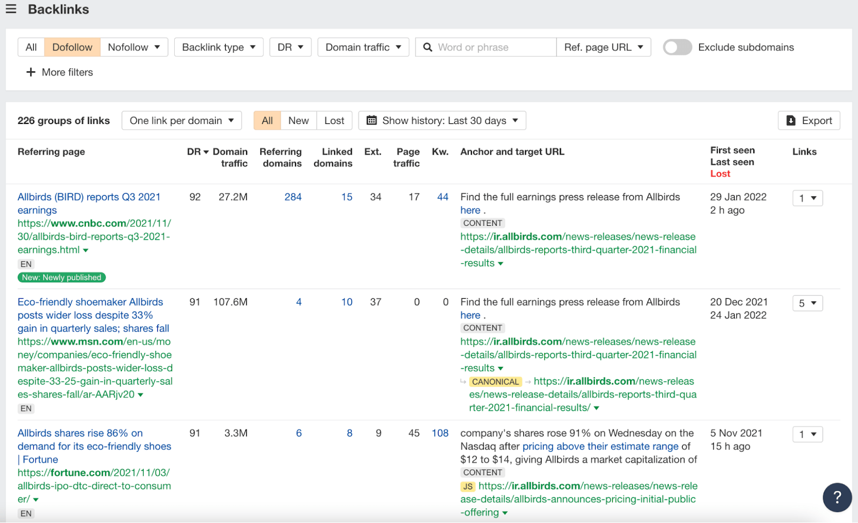Expand the CNBC row's target URL disclosure arrow
The image size is (858, 523).
(x=500, y=263)
